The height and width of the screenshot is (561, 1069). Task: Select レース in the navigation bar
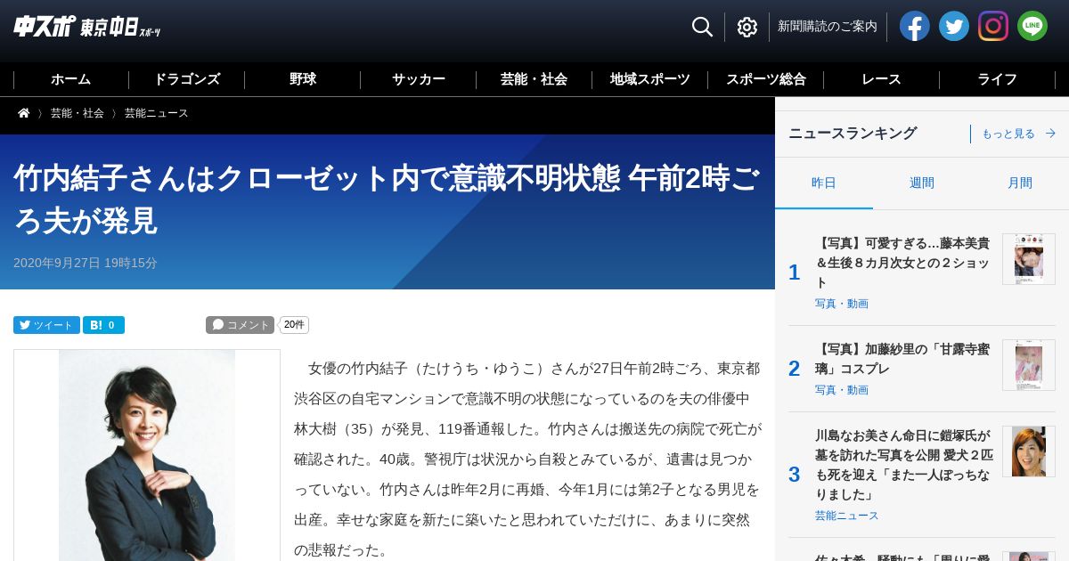click(882, 79)
